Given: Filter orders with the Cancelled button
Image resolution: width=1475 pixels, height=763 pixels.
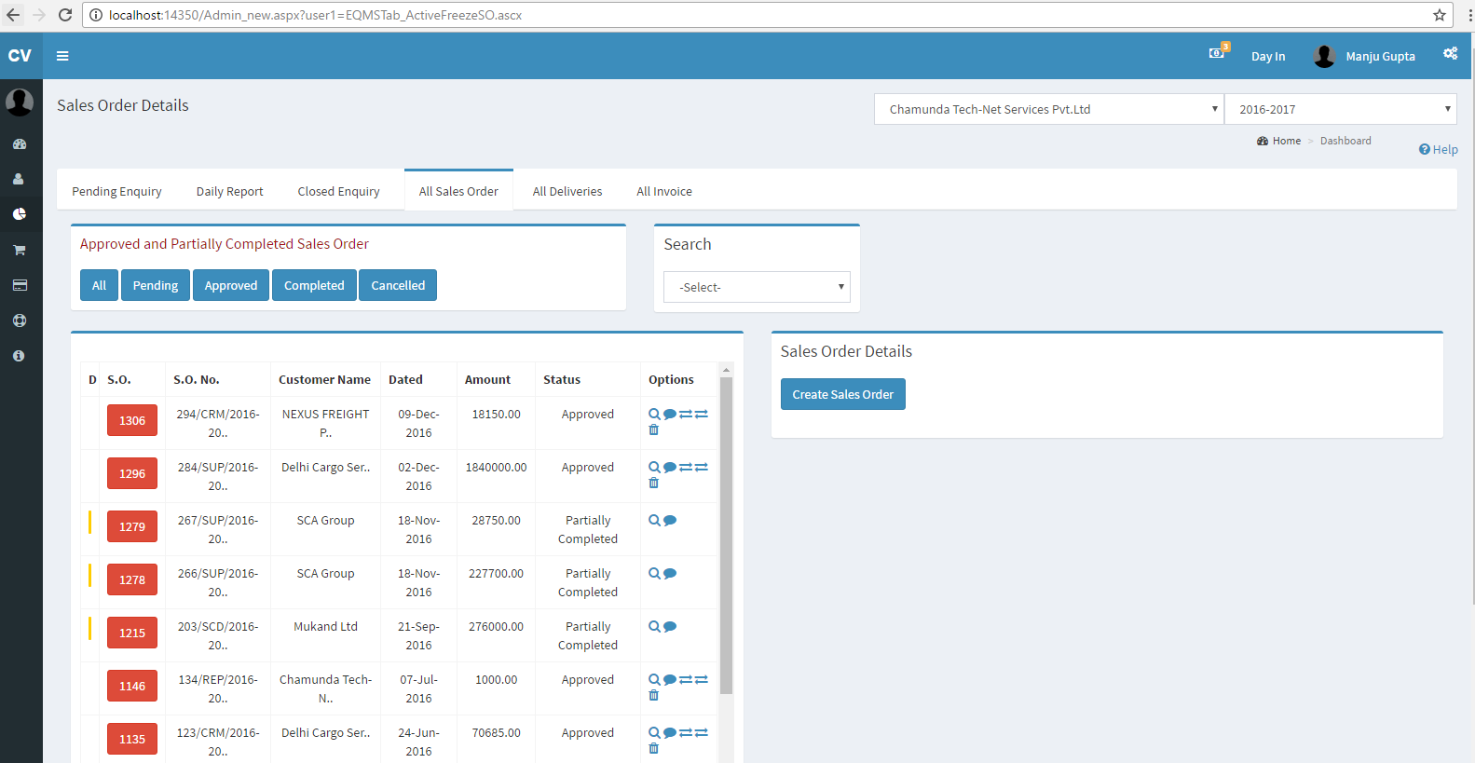Looking at the screenshot, I should point(398,285).
